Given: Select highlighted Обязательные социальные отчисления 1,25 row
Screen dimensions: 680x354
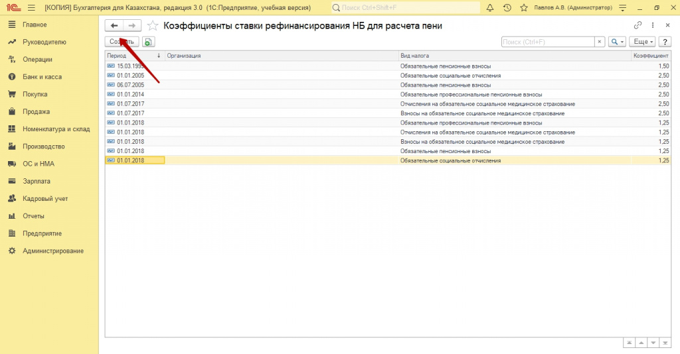Looking at the screenshot, I should [x=388, y=160].
